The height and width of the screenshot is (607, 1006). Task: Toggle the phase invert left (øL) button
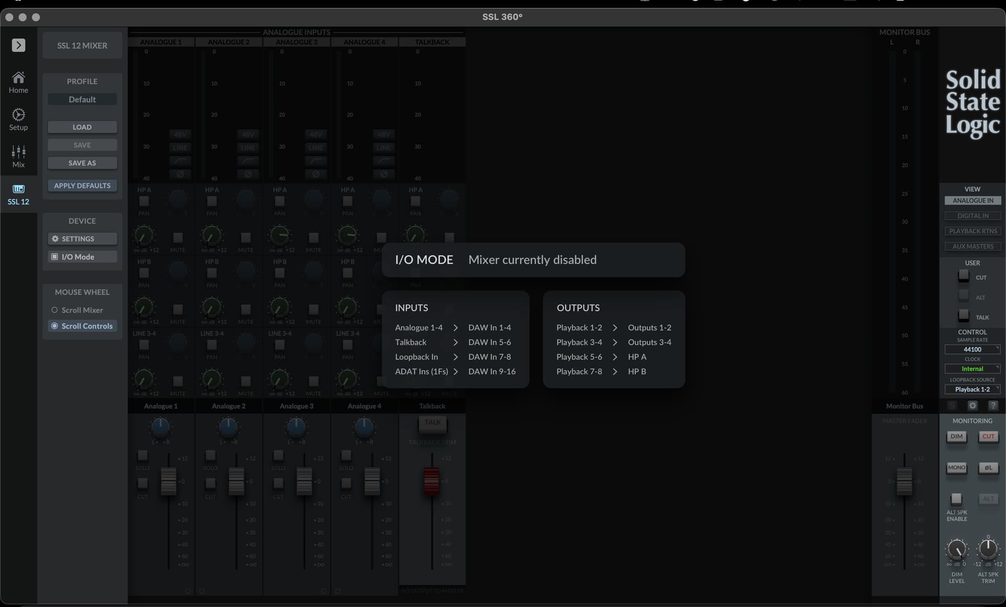(x=988, y=468)
